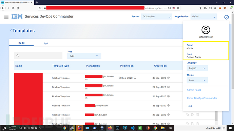Open Firefox library icon
The image size is (234, 131).
[206, 8]
